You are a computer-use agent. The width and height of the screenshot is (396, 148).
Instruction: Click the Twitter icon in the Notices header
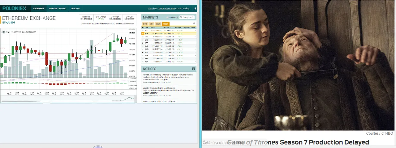pos(194,69)
